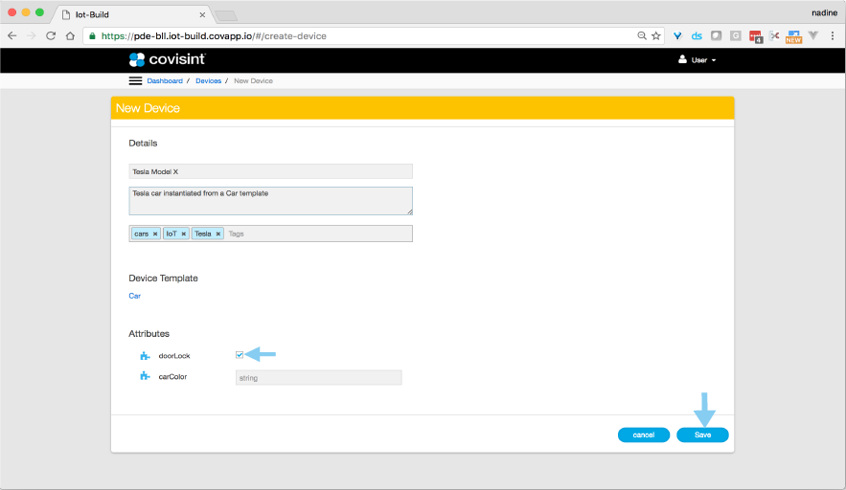Open the User dropdown menu

[697, 59]
